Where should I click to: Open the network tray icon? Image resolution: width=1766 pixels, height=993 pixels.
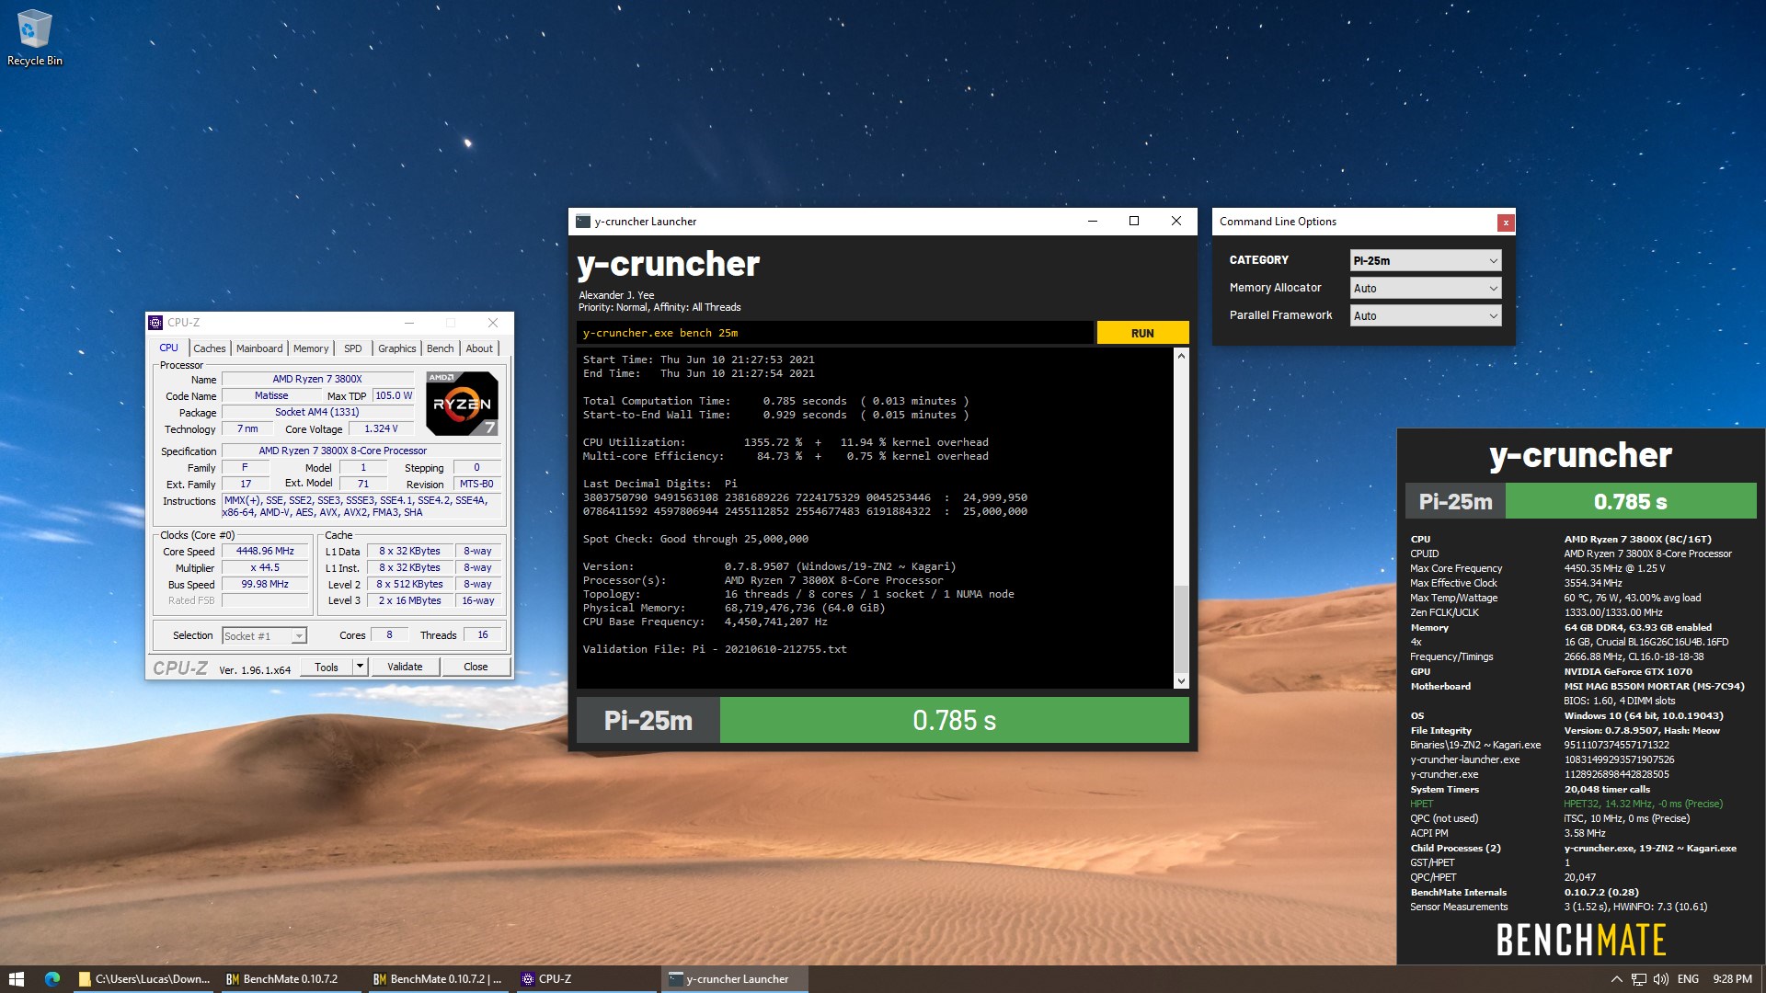1638,979
